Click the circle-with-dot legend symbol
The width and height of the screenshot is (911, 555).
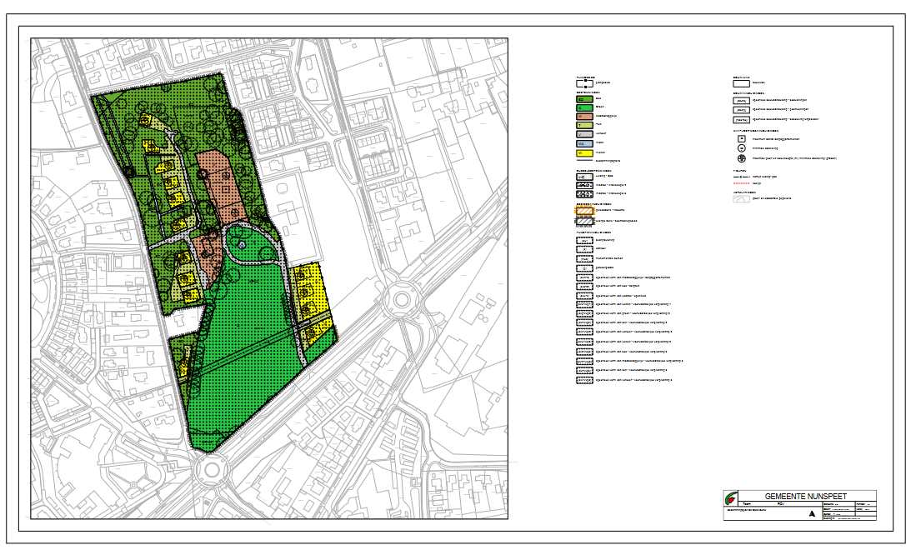740,147
